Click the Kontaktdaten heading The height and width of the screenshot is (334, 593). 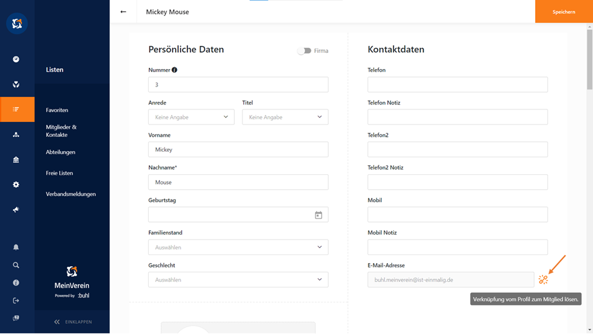[396, 50]
